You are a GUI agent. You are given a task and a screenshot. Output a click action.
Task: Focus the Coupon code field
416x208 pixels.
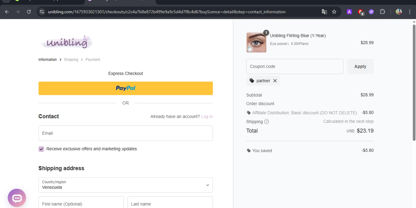[295, 66]
